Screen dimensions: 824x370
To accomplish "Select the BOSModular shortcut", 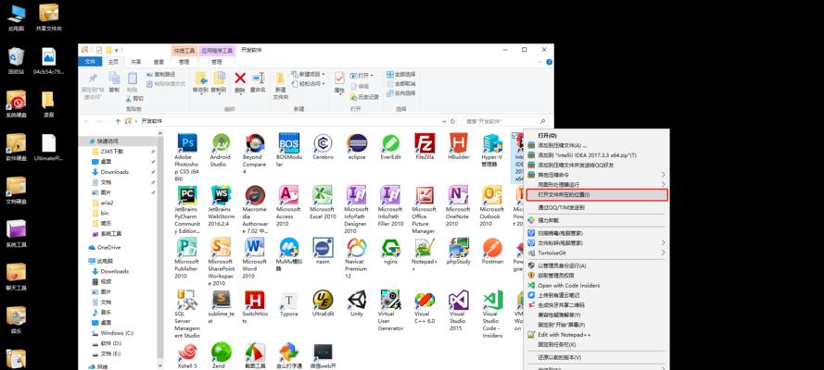I will point(289,142).
